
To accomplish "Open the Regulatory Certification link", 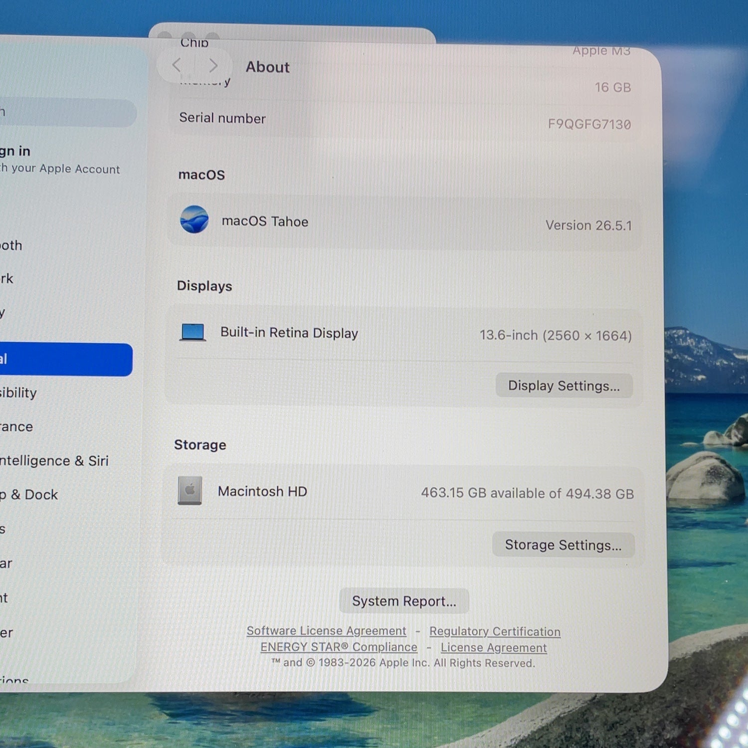I will (495, 631).
